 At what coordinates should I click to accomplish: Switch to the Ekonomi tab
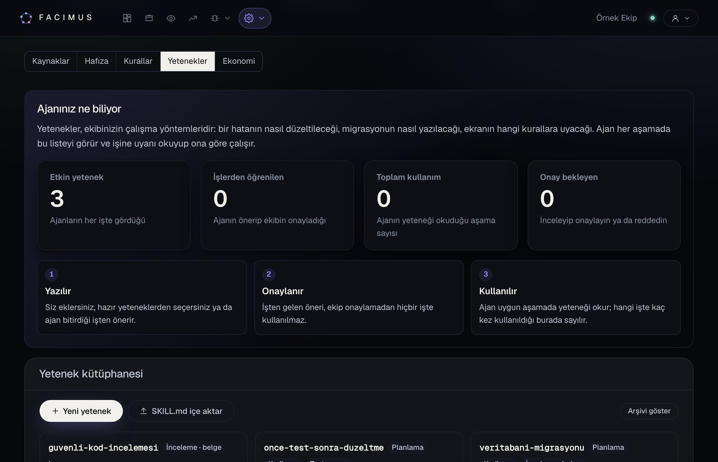coord(239,61)
